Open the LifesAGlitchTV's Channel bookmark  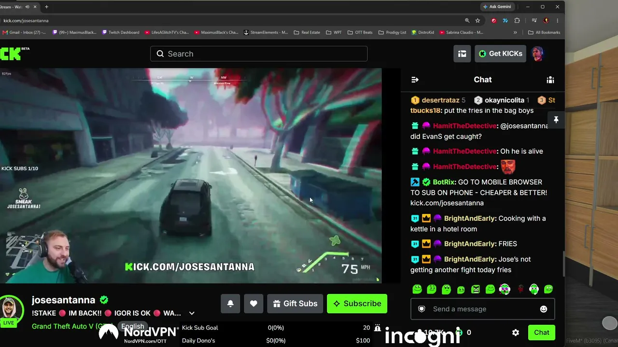pyautogui.click(x=167, y=32)
